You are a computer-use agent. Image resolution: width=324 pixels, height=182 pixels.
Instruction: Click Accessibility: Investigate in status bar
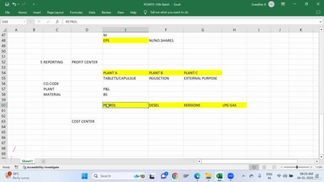(41, 167)
